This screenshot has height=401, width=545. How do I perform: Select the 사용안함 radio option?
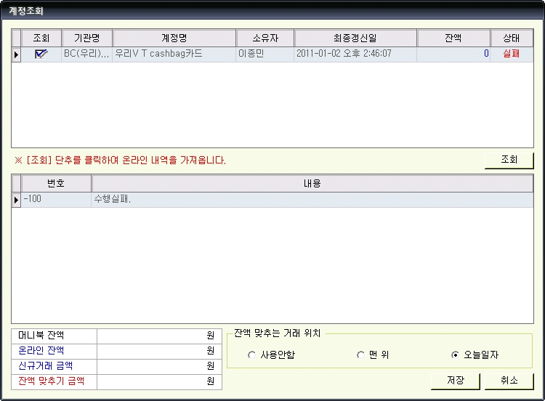(x=252, y=355)
